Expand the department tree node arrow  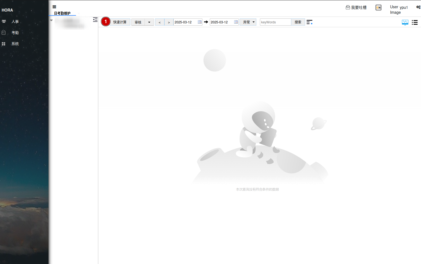(x=51, y=20)
